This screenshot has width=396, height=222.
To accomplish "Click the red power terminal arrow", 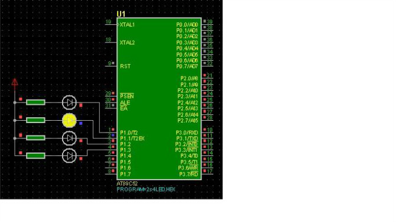I will 15,83.
